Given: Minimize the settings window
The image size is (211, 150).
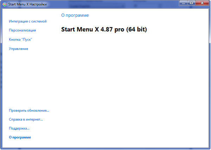Looking at the screenshot, I should point(183,3).
